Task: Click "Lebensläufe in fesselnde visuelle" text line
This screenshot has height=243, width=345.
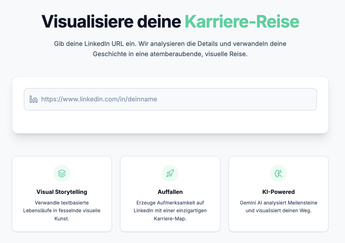Action: tap(62, 211)
